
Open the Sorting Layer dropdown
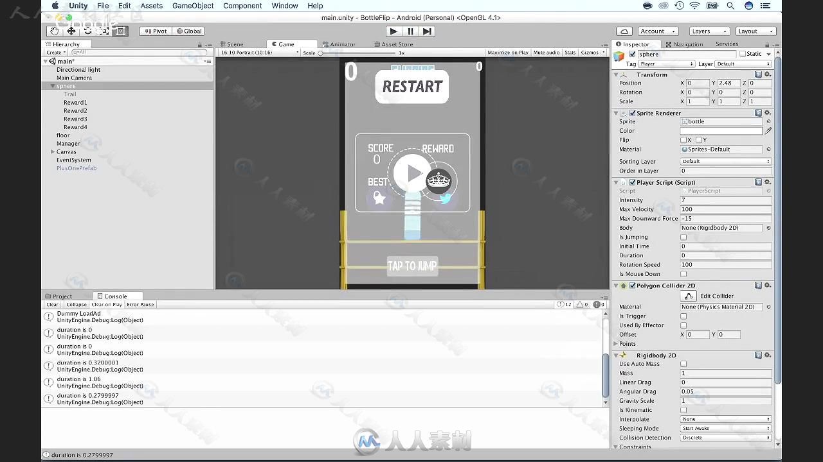pos(726,162)
